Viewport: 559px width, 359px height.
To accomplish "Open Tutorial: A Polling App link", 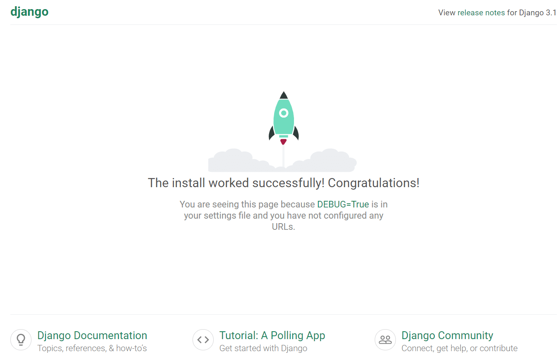I will point(272,335).
